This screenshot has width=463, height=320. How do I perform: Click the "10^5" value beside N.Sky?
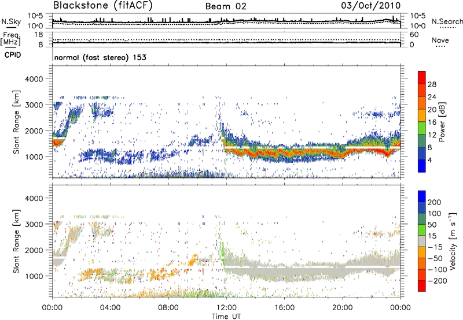[35, 16]
